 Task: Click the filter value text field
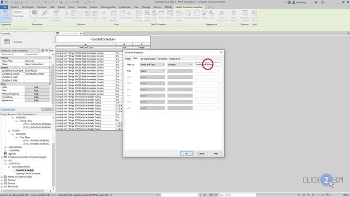[207, 65]
